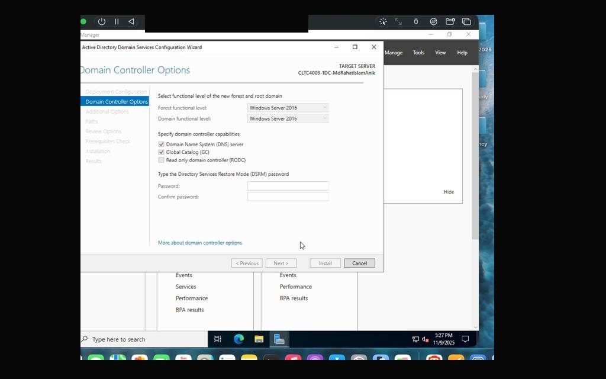The image size is (606, 379).
Task: Click the Install button
Action: click(x=325, y=264)
